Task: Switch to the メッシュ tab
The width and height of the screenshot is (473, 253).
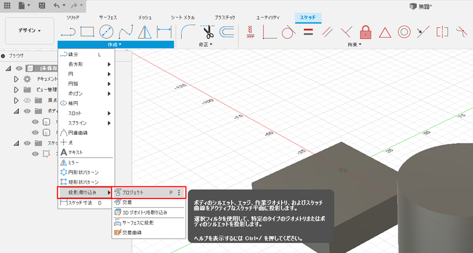Action: pos(145,18)
